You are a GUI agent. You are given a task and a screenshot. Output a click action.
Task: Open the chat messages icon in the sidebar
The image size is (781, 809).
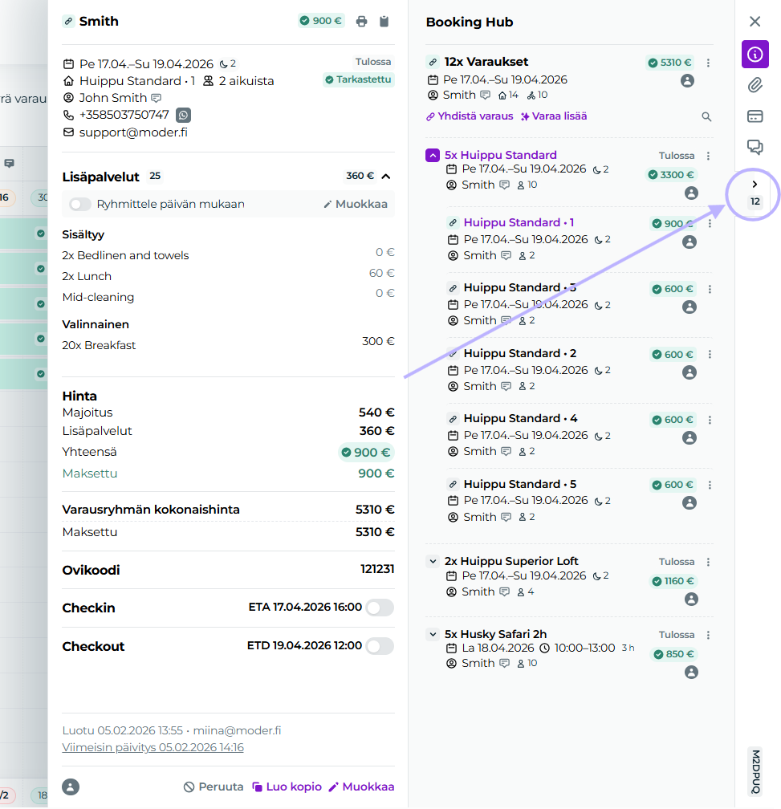[755, 147]
